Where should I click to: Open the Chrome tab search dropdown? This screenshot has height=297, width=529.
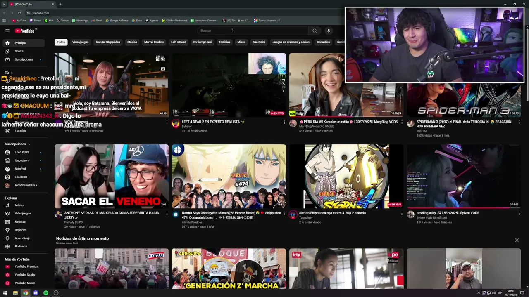pos(5,4)
